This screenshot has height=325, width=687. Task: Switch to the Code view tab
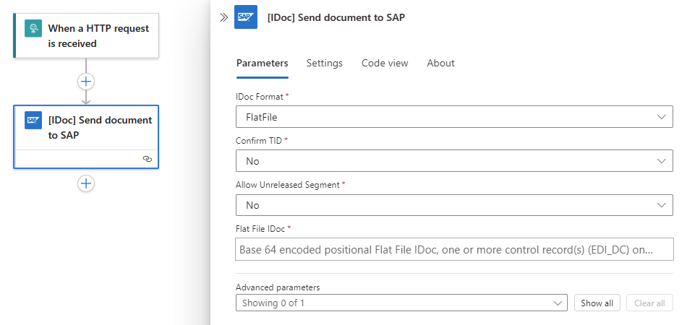tap(385, 64)
